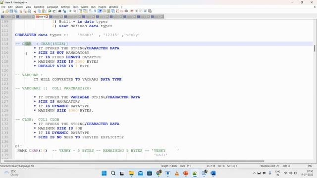Copy selection using toolbar Copy icon
The image size is (317, 178).
coord(40,11)
